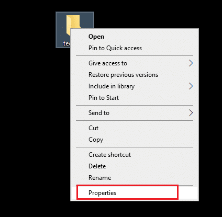Select the Include in library entry
Image resolution: width=222 pixels, height=217 pixels.
pyautogui.click(x=135, y=86)
